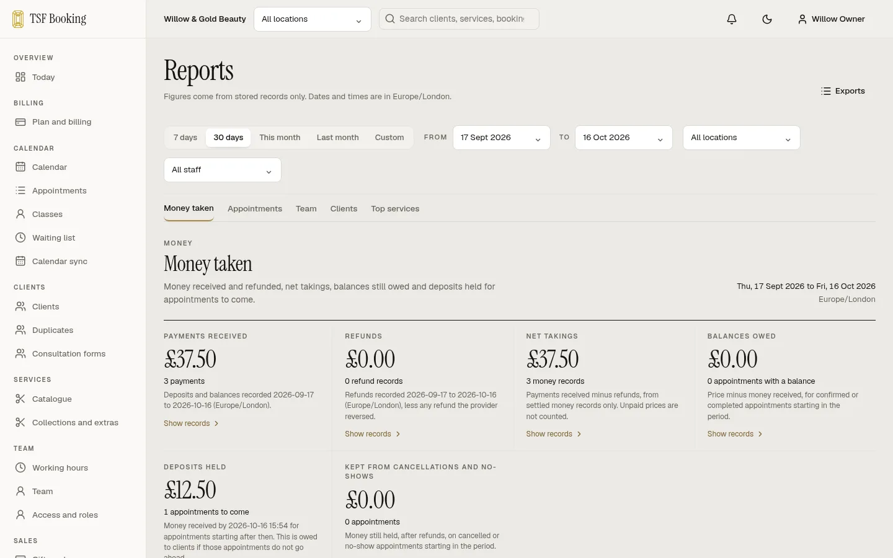
Task: Select the Custom range option
Action: tap(389, 138)
